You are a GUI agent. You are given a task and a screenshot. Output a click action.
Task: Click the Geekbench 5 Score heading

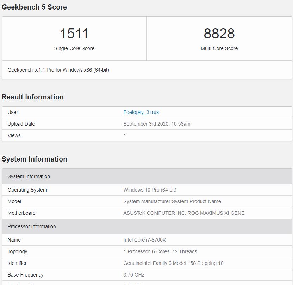(x=34, y=7)
